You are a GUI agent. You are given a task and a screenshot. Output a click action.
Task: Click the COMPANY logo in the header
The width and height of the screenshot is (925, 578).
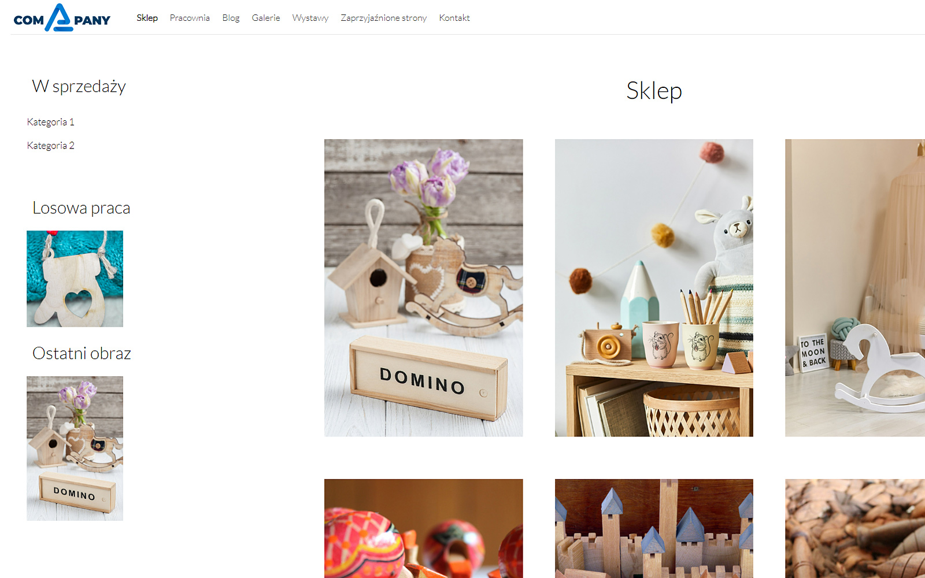tap(62, 17)
